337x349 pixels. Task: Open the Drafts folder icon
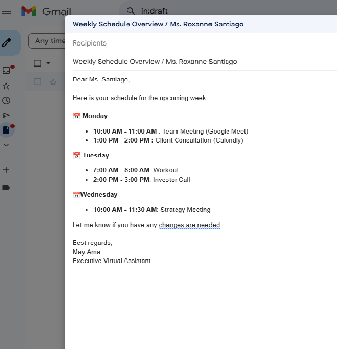(6, 130)
